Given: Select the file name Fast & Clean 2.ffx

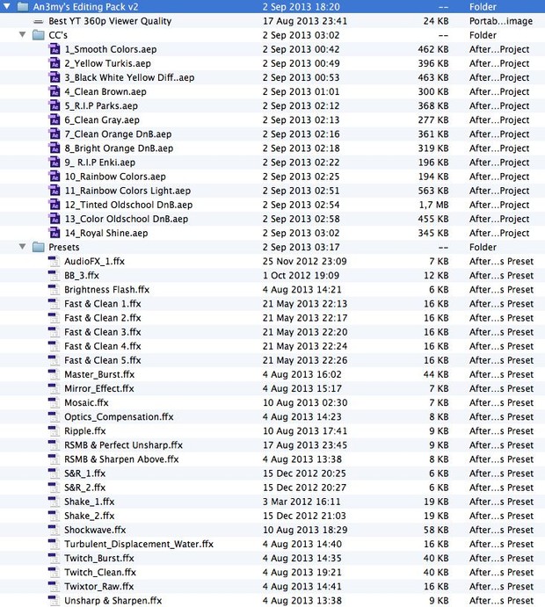Looking at the screenshot, I should [103, 318].
